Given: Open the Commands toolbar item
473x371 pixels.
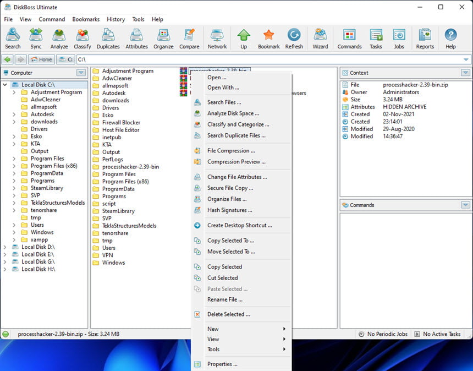Looking at the screenshot, I should tap(349, 38).
